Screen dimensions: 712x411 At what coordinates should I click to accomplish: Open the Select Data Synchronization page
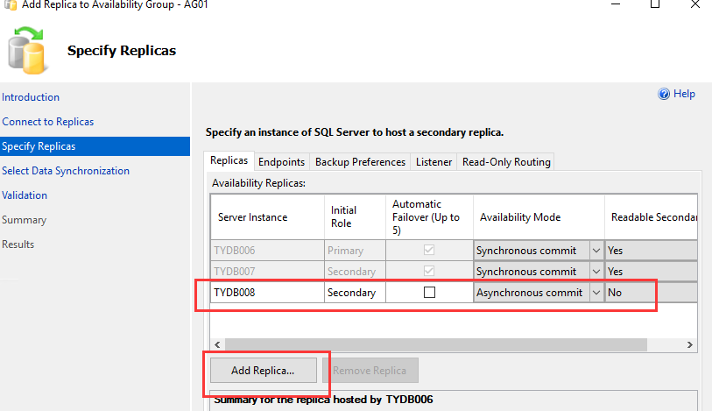point(66,171)
